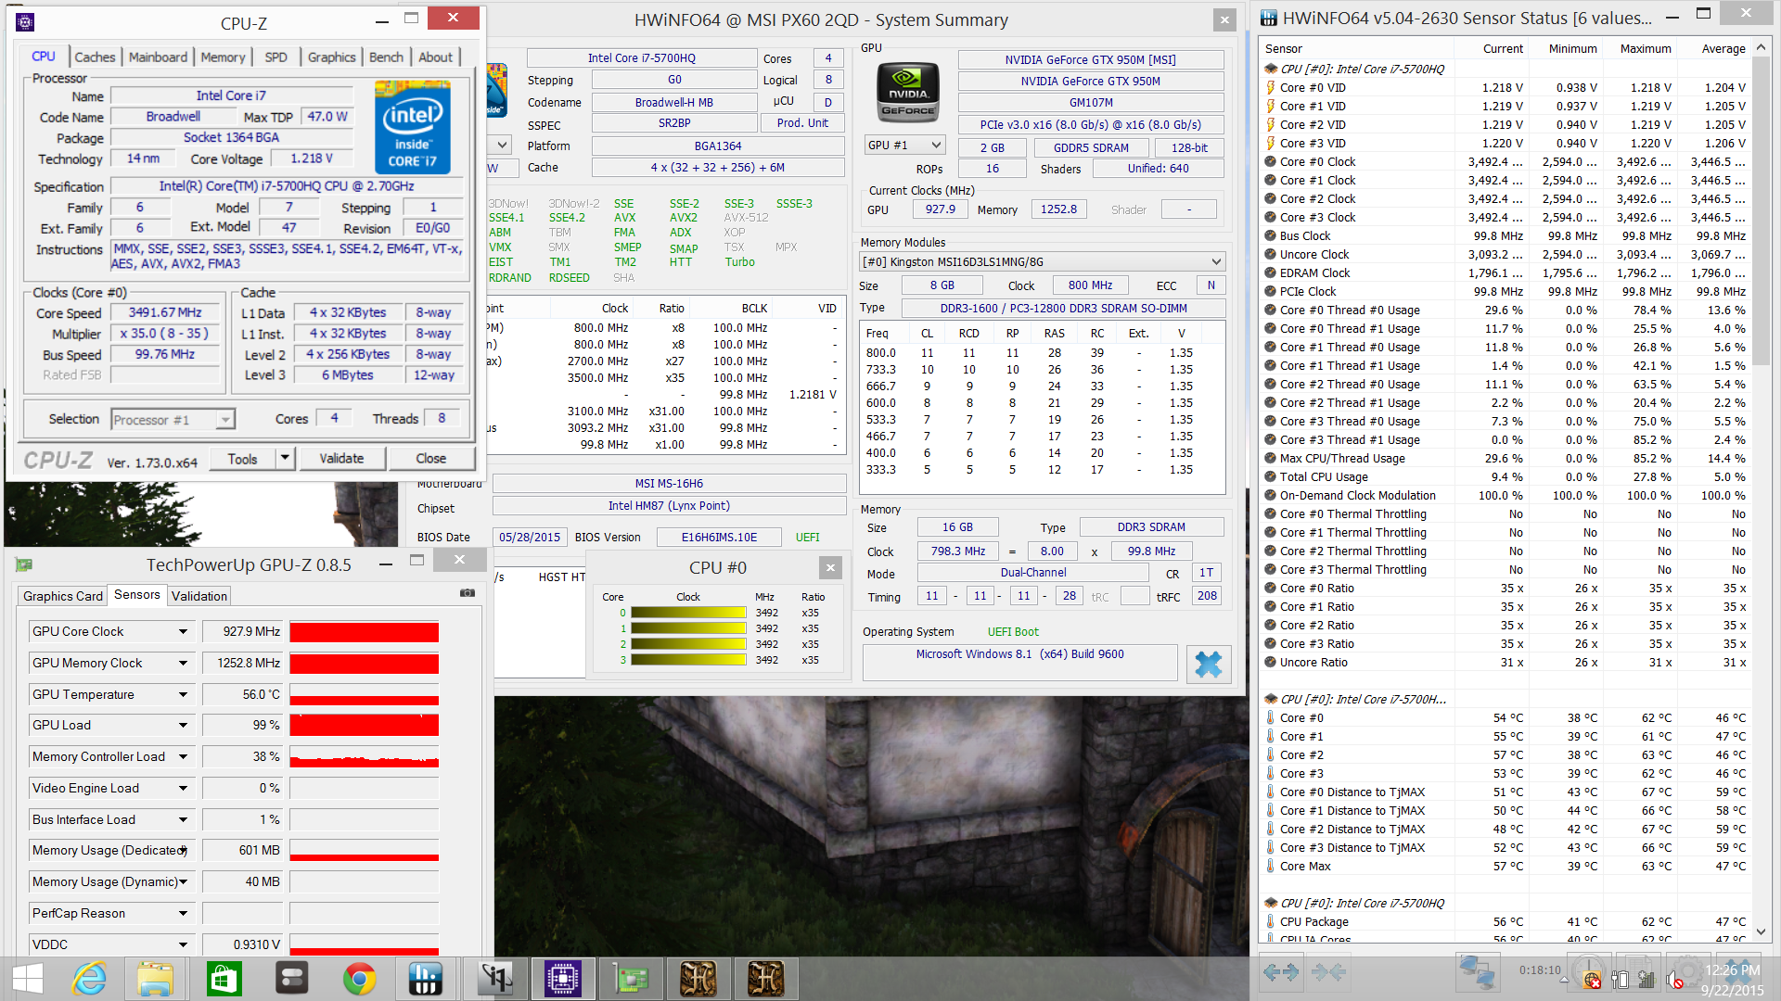Click the expand arrows icon in HWiNFO sensor toolbar
The width and height of the screenshot is (1781, 1001).
point(1281,971)
